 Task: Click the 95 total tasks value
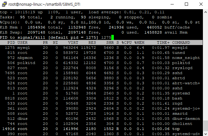(x=22, y=17)
